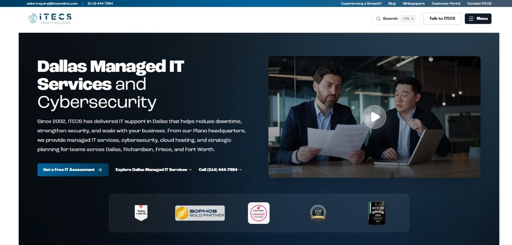Open the Search box

pyautogui.click(x=396, y=19)
